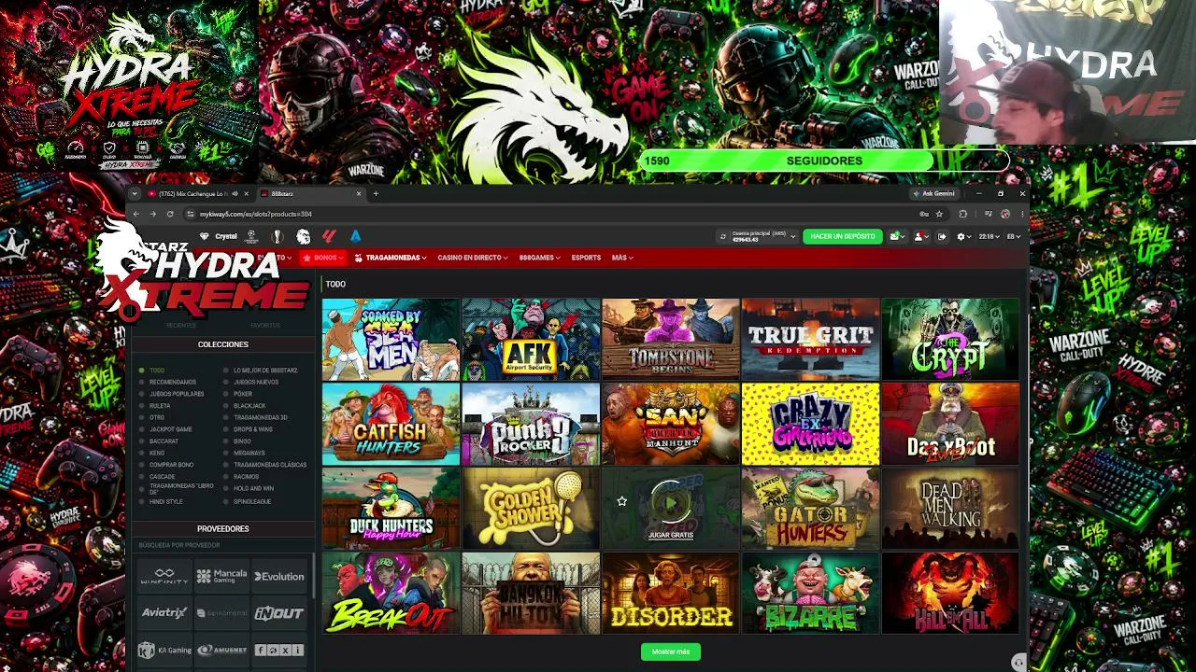Select JACKPOT GAME collection
This screenshot has width=1196, height=672.
click(170, 429)
